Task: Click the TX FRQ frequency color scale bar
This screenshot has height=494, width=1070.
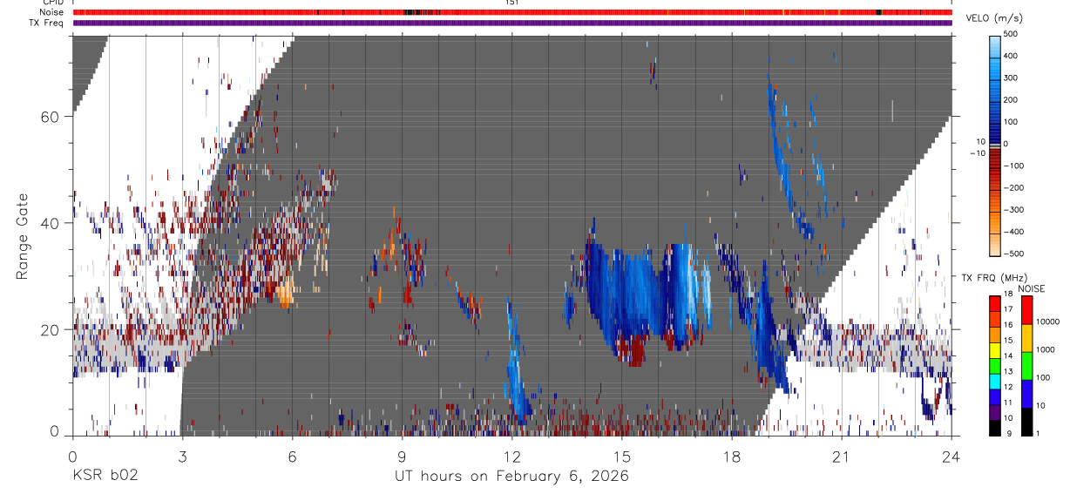Action: pyautogui.click(x=994, y=365)
